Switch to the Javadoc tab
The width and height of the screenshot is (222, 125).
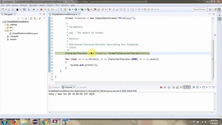82,87
